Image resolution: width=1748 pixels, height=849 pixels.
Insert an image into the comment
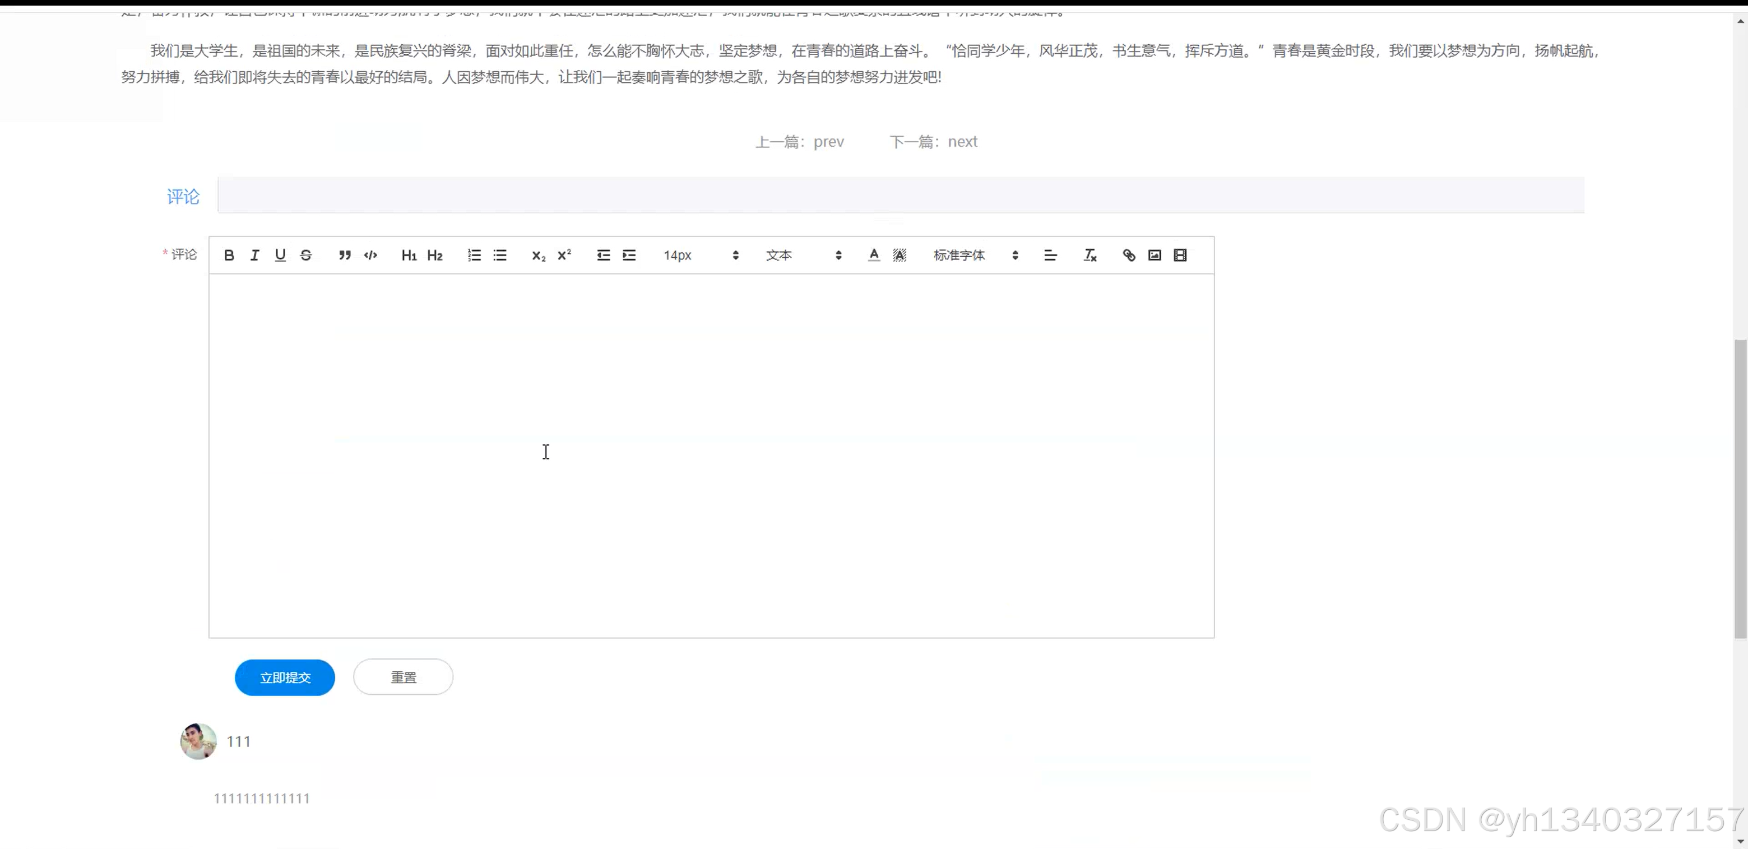[x=1154, y=255]
